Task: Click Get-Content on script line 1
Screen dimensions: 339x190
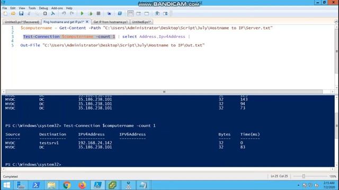Action: (x=73, y=28)
